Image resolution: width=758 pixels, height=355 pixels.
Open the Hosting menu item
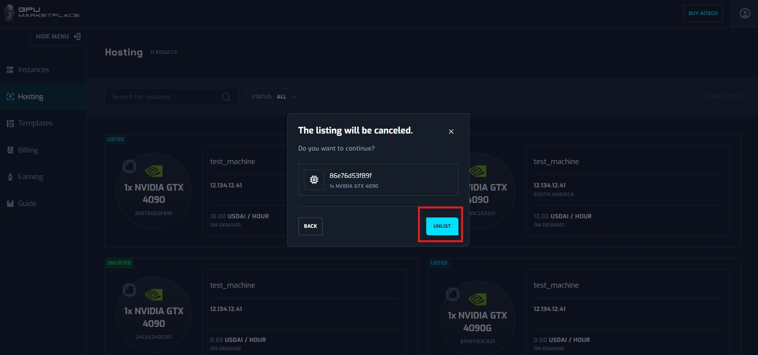[31, 97]
